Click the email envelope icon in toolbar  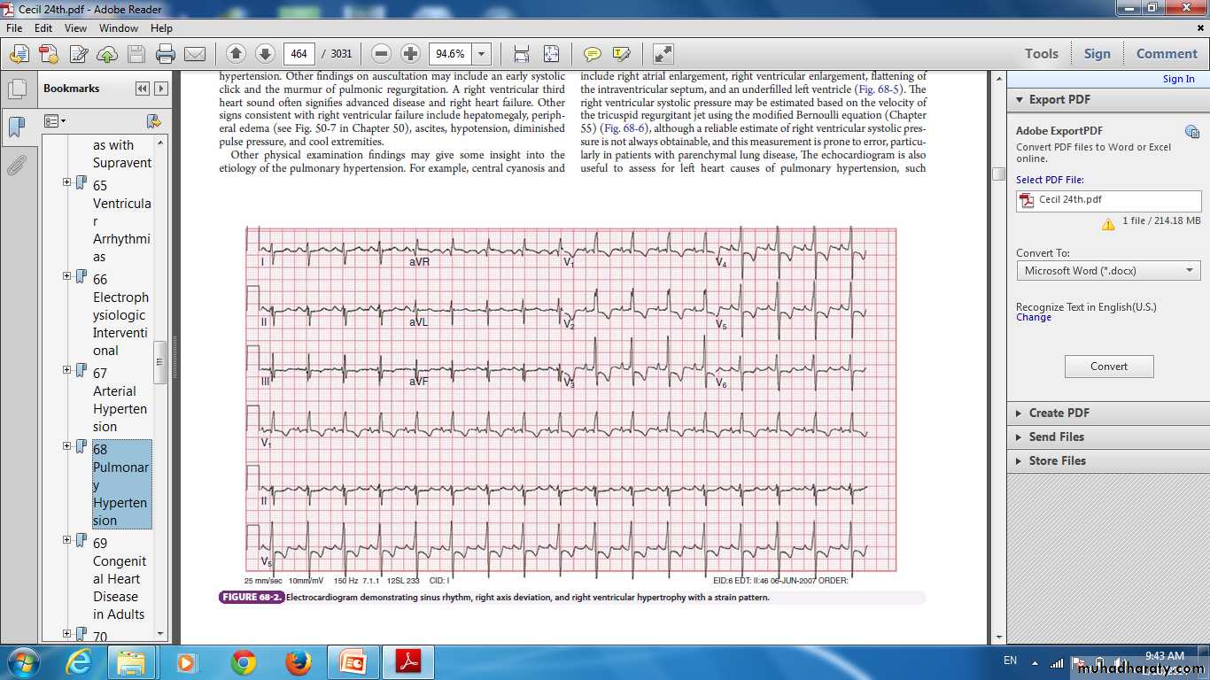click(195, 54)
